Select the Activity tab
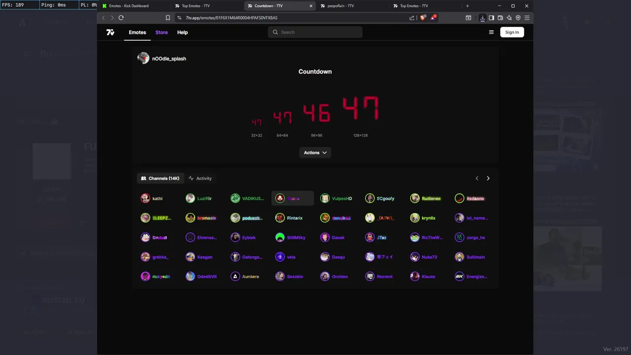 click(x=200, y=178)
